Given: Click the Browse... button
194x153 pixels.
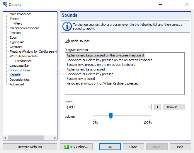Looking at the screenshot, I should coord(174,107).
